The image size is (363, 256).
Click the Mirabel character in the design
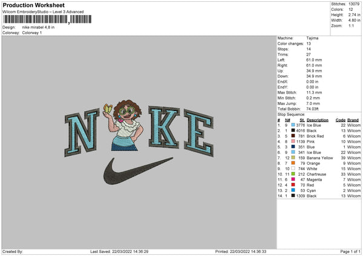[126, 126]
